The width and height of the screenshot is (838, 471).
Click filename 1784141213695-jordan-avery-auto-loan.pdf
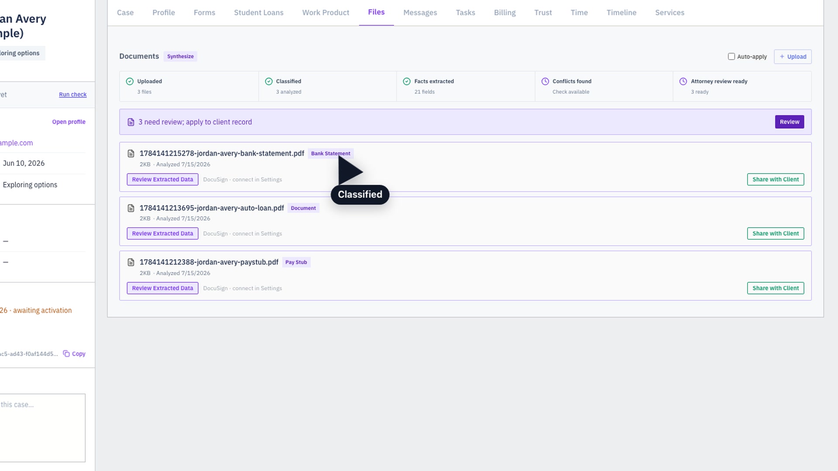212,208
